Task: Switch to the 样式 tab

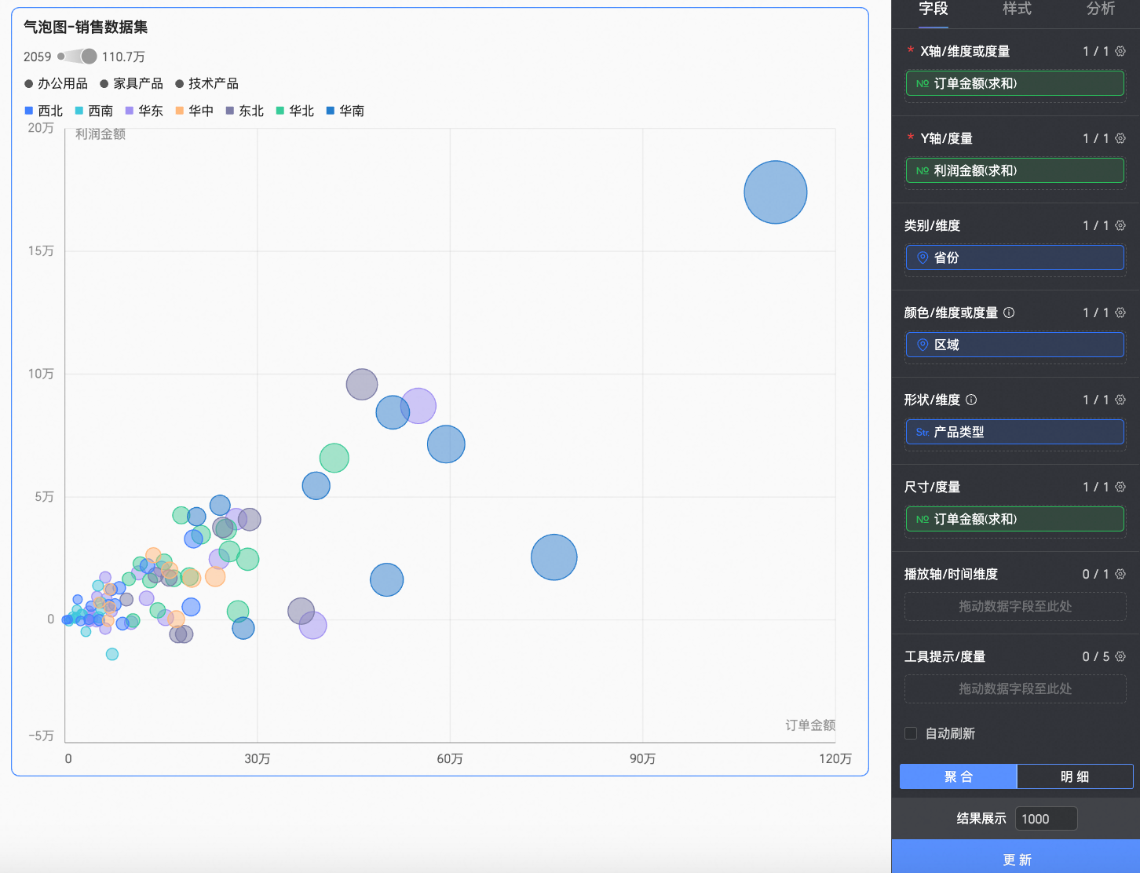Action: click(1017, 9)
